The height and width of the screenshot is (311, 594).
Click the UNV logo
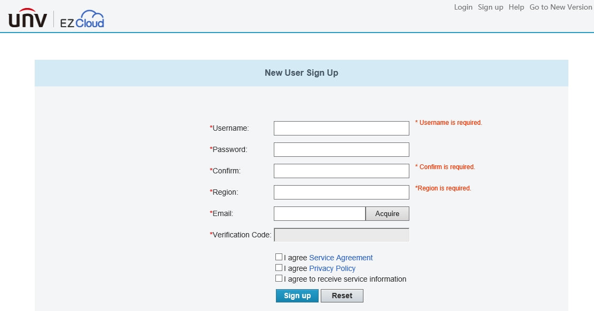[x=28, y=20]
